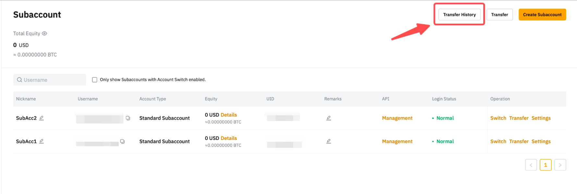The height and width of the screenshot is (194, 577).
Task: Click Create Subaccount button
Action: pyautogui.click(x=542, y=15)
